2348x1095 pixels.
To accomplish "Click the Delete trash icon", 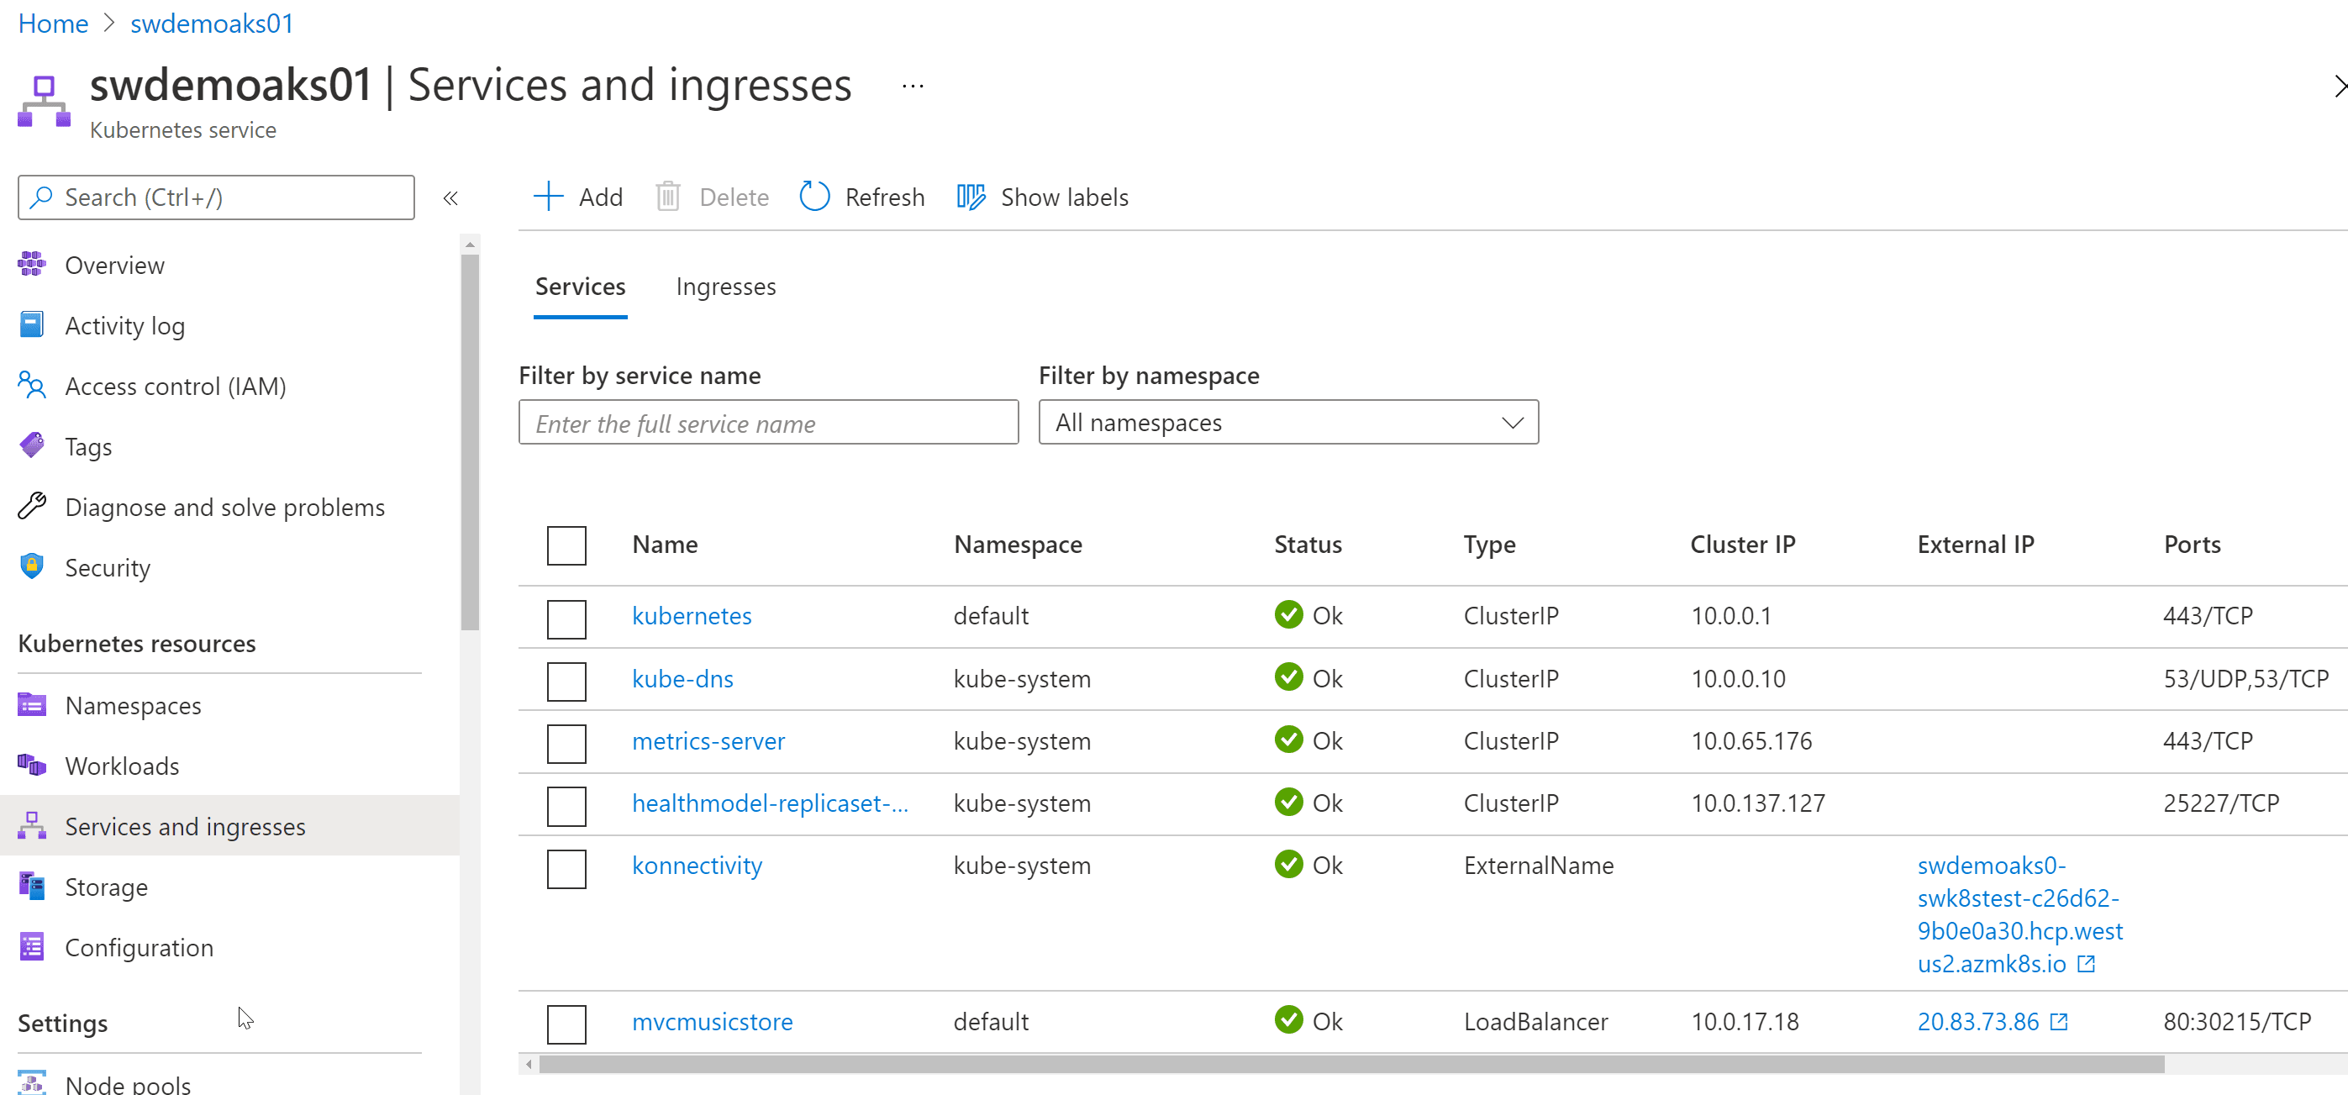I will 668,196.
